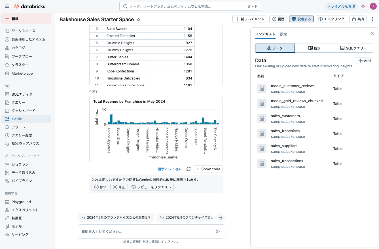Click the tallest bar in the revenue chart

(x=111, y=118)
